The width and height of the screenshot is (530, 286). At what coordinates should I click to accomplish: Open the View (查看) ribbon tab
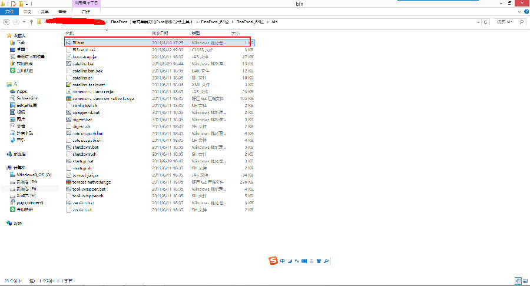pos(62,11)
